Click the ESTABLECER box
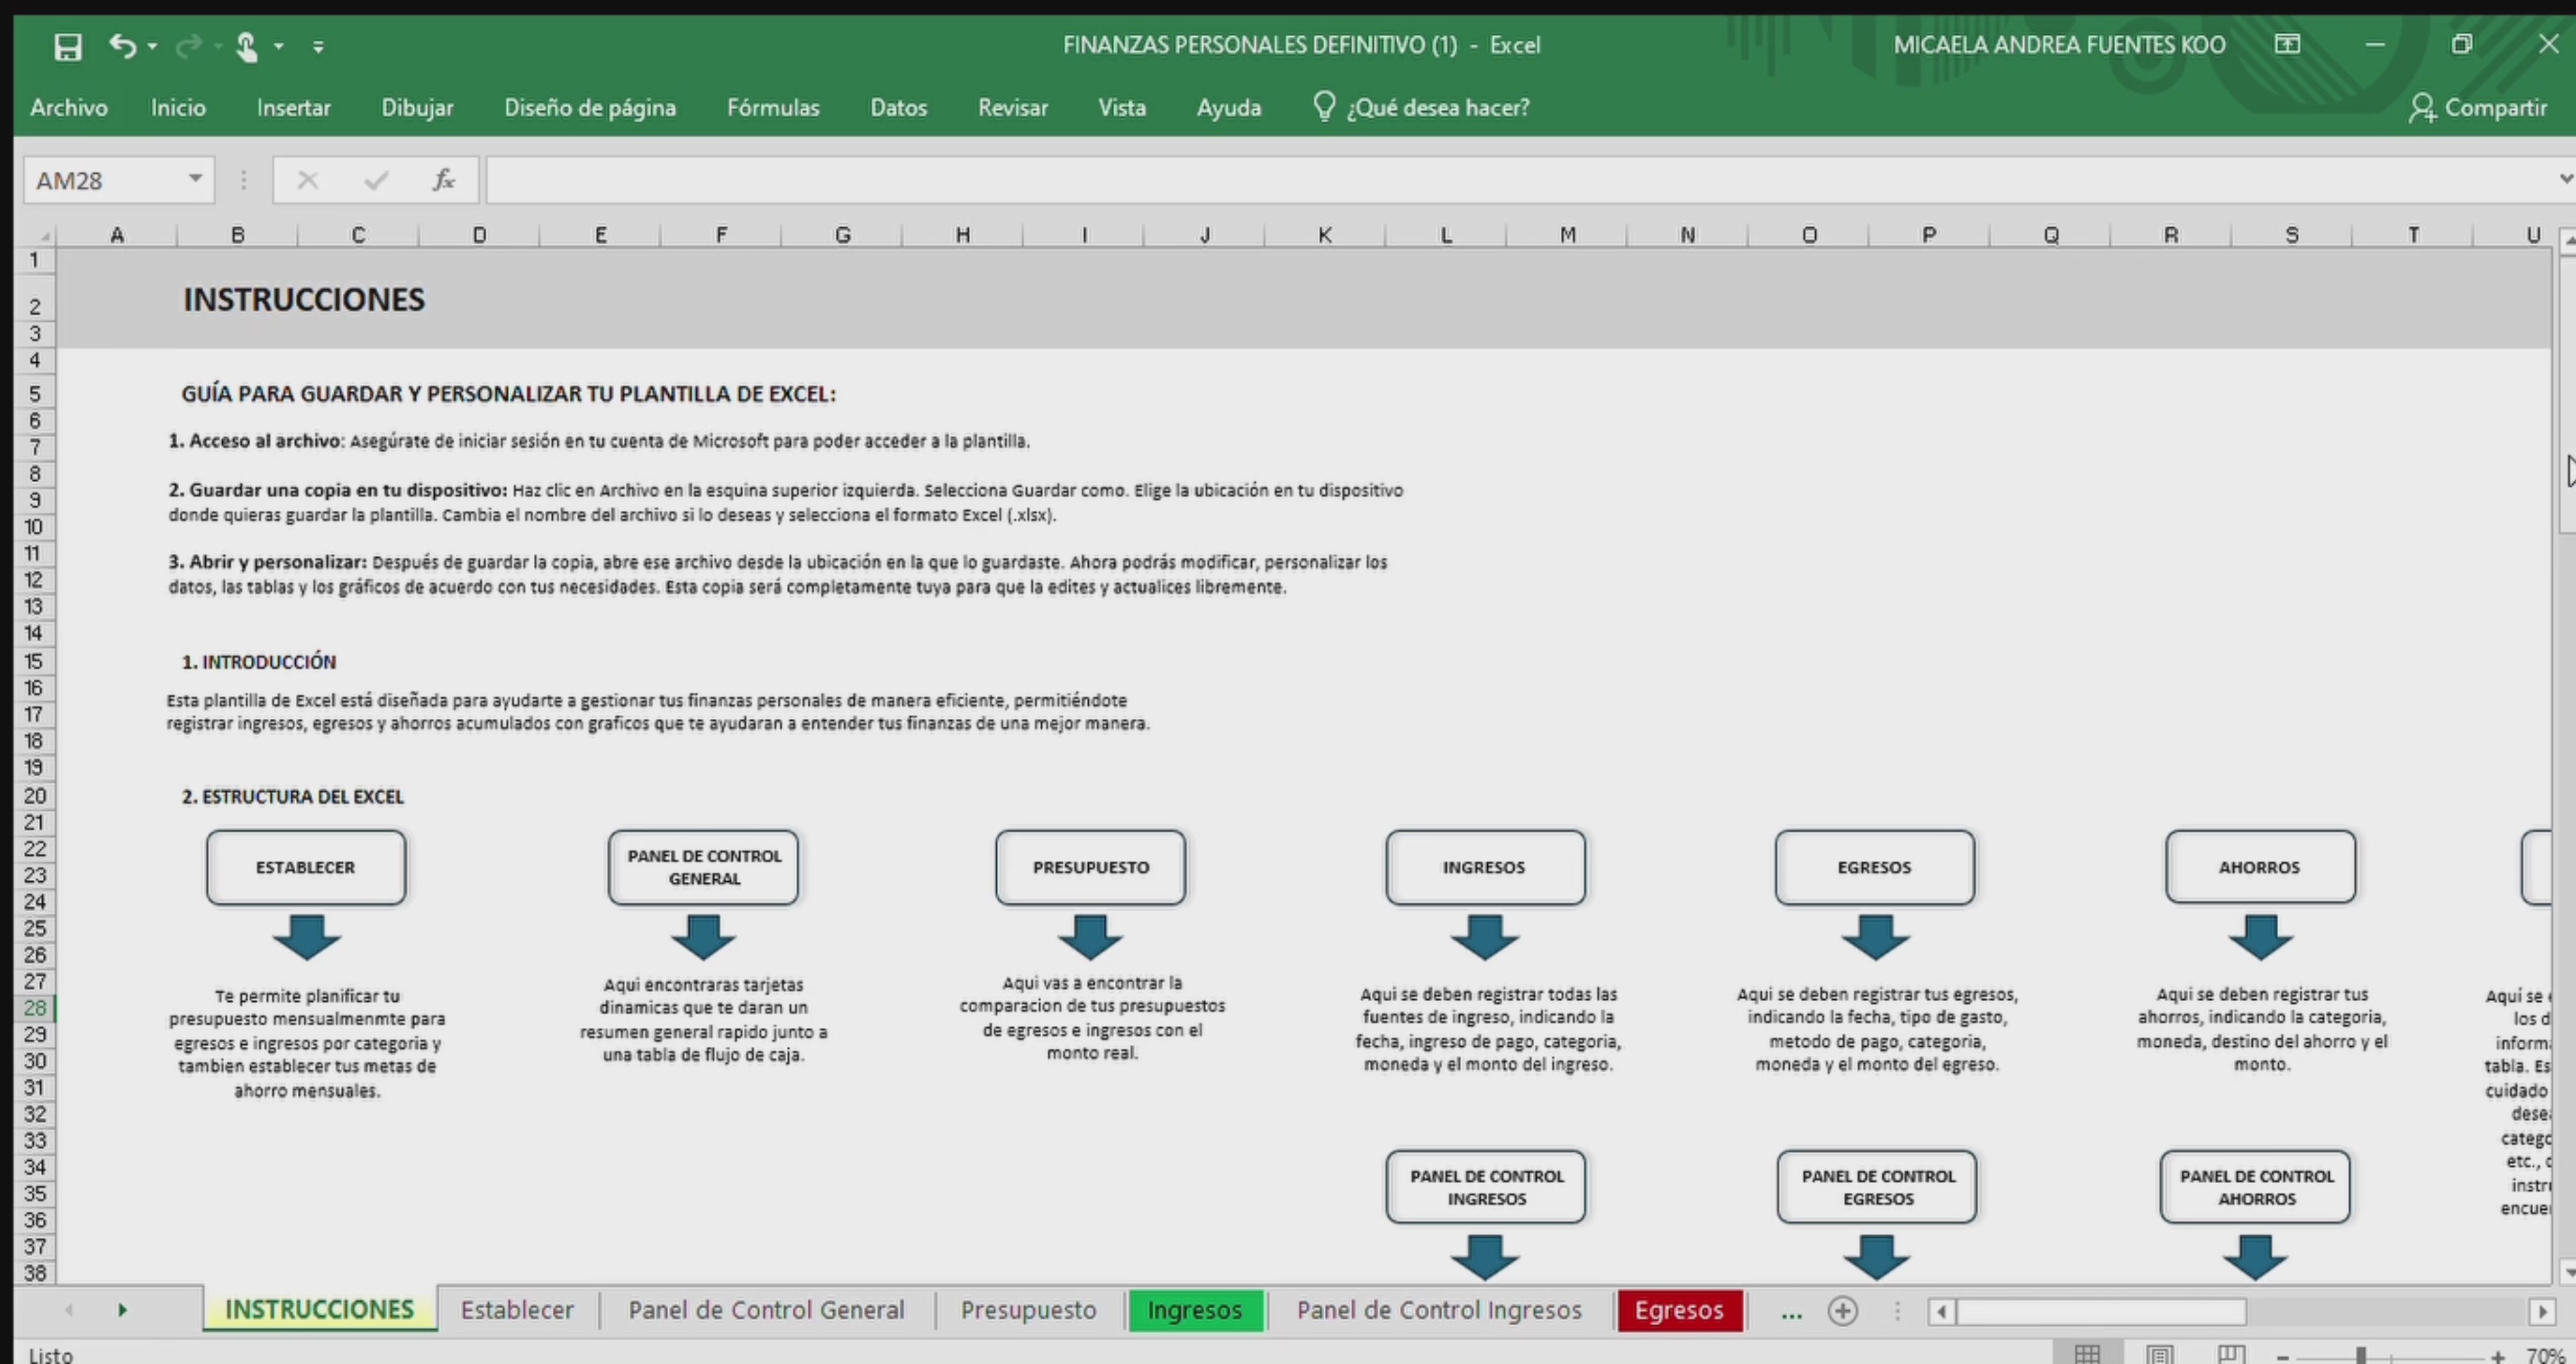This screenshot has width=2576, height=1364. pos(306,867)
